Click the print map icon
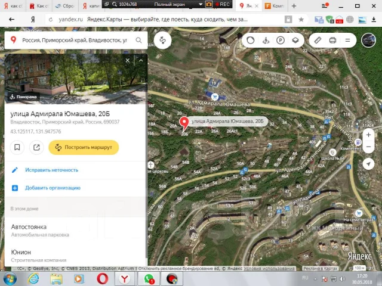The height and width of the screenshot is (286, 382). click(332, 40)
